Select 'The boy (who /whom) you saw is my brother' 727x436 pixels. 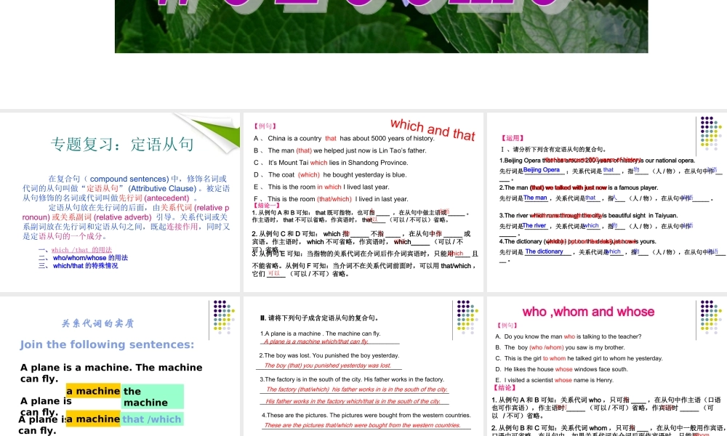pyautogui.click(x=560, y=347)
